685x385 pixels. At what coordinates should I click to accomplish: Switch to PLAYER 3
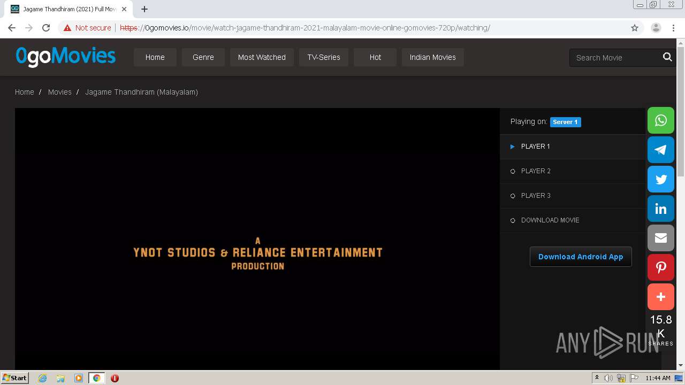click(x=573, y=196)
